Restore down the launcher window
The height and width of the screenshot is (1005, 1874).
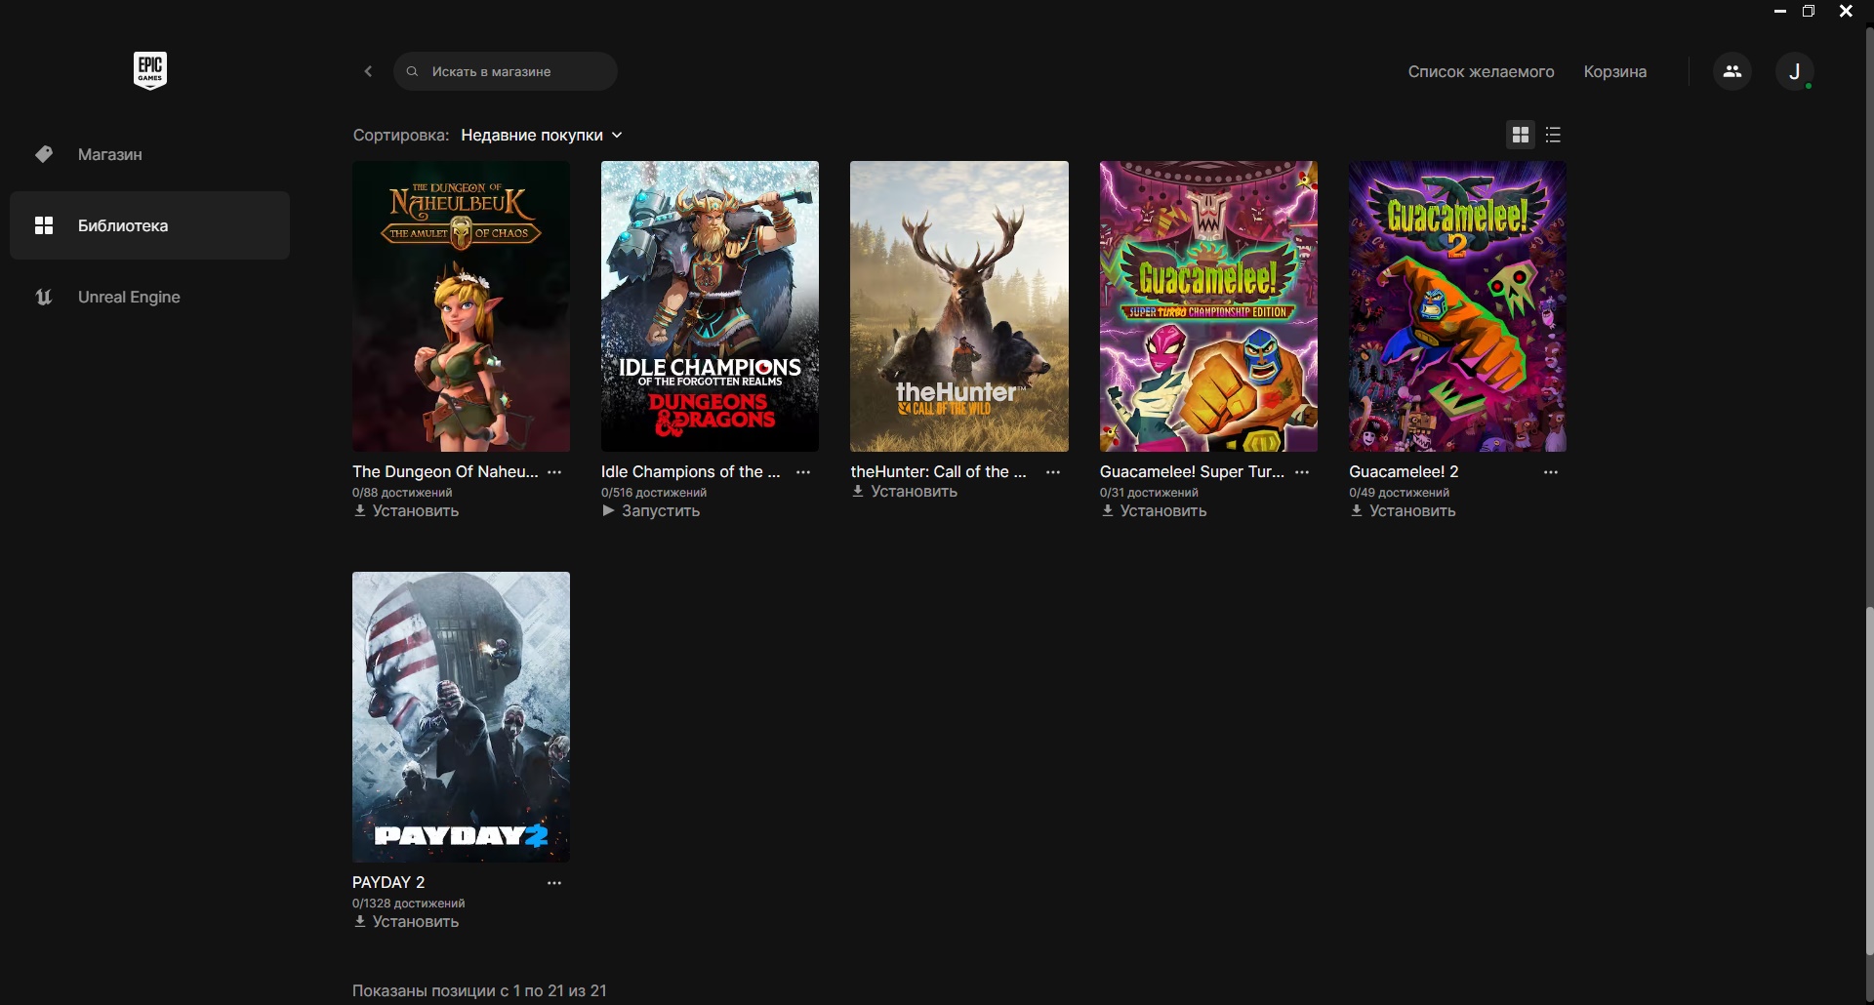[1809, 12]
